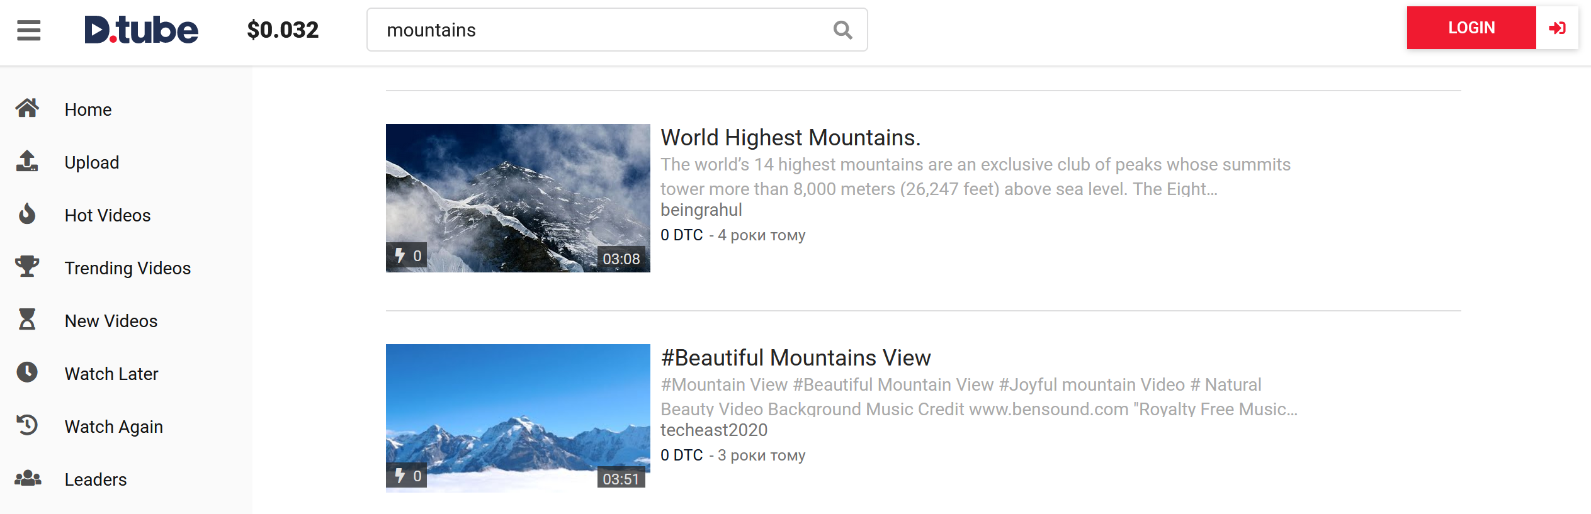Click the Upload tray icon
Viewport: 1591px width, 514px height.
coord(27,162)
